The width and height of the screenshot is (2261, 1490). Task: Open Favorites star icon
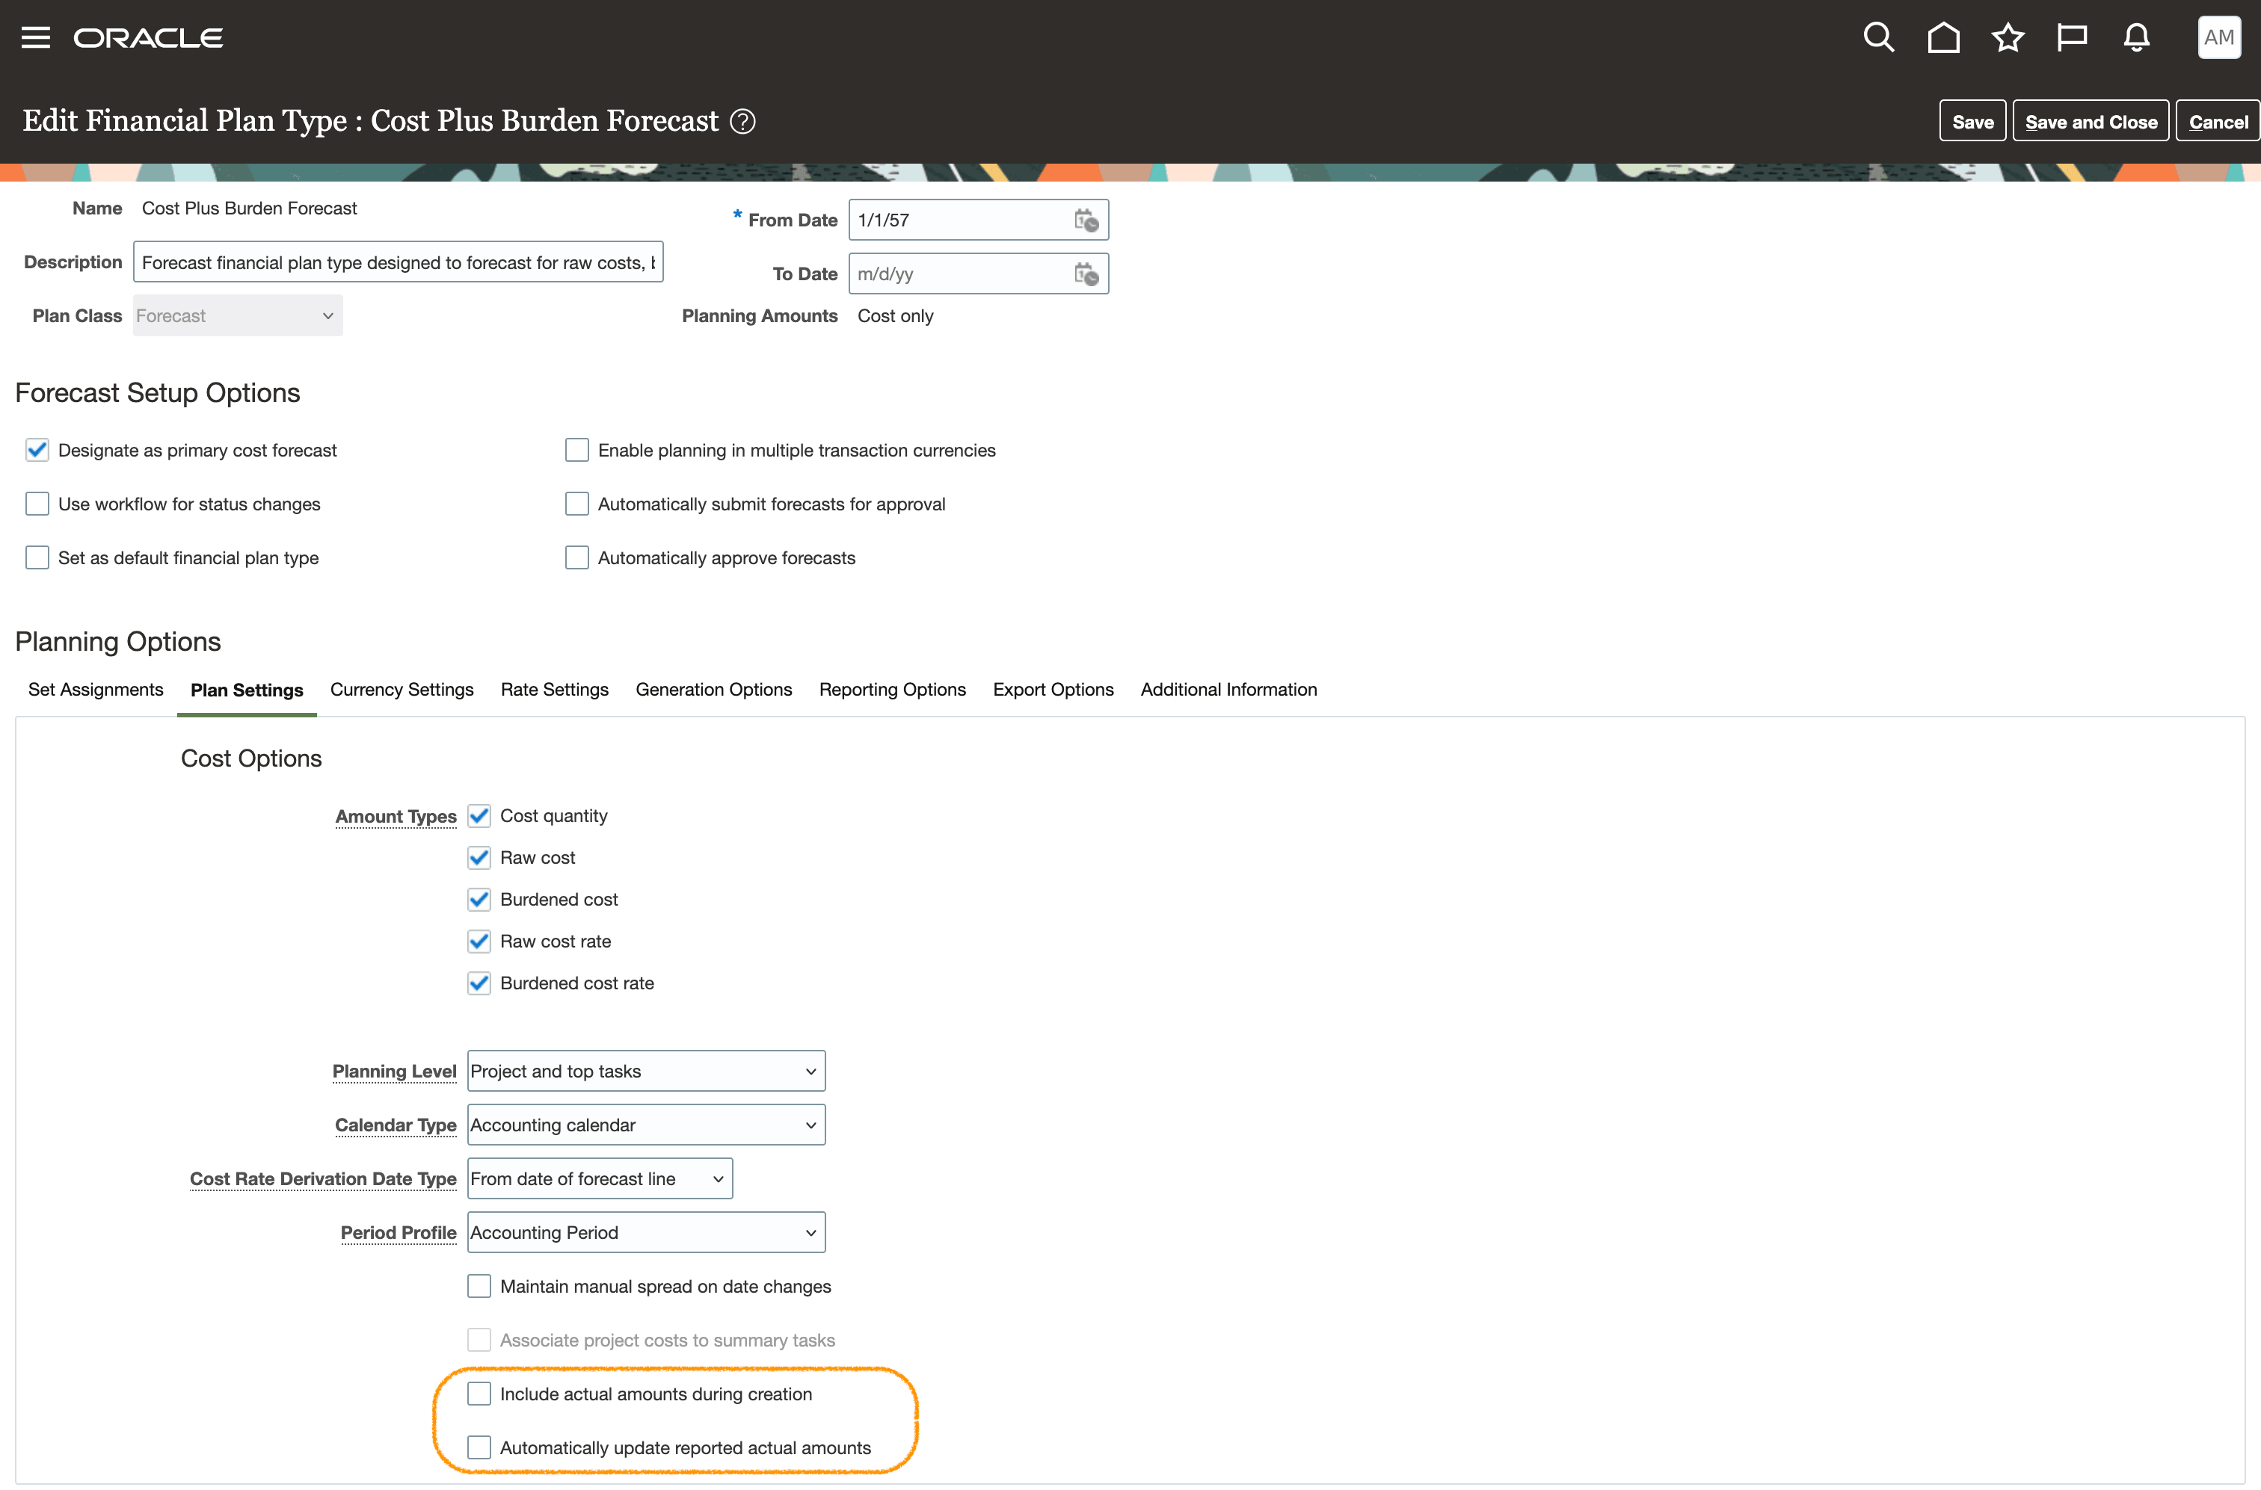[x=2007, y=38]
